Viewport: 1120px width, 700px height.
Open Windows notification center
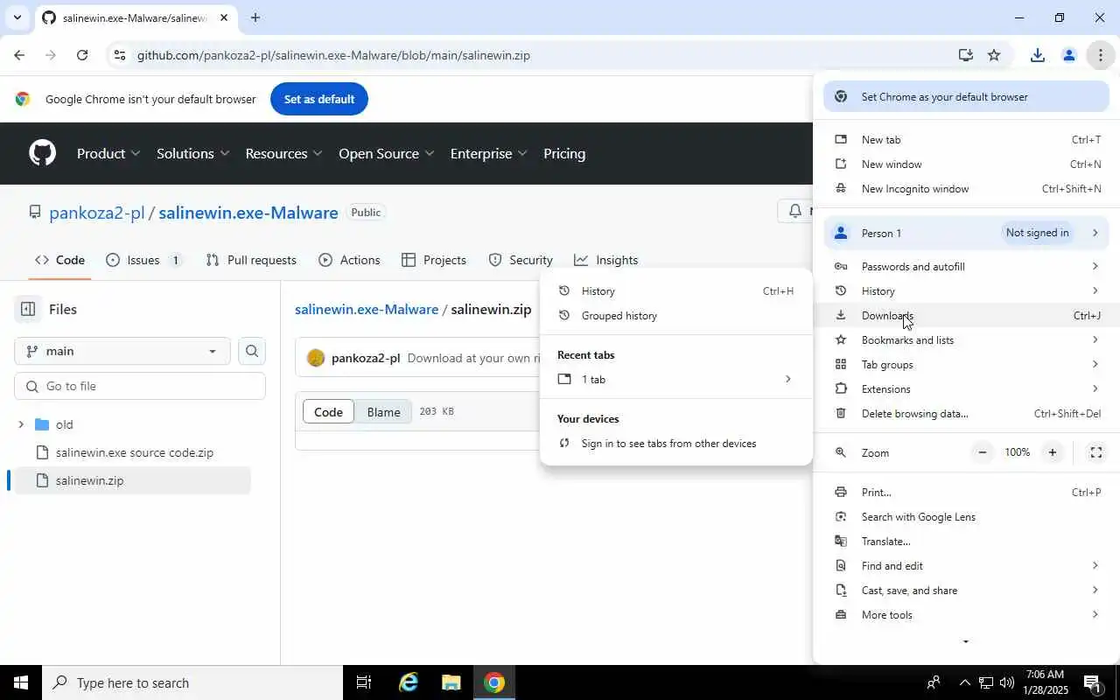(x=1093, y=682)
